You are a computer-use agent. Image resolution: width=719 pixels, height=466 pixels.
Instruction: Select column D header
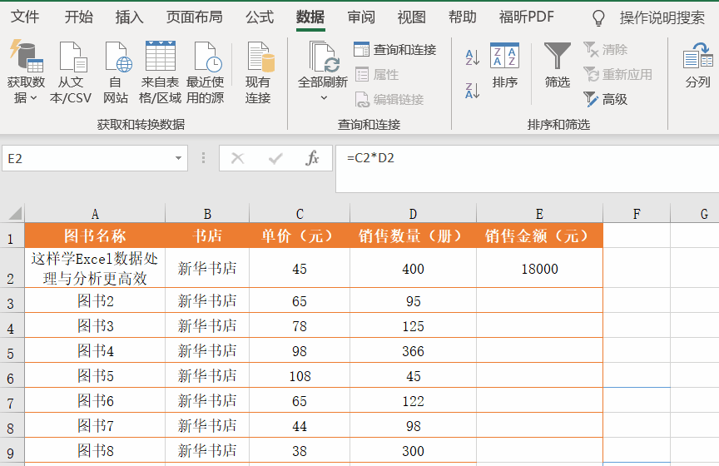click(x=413, y=214)
